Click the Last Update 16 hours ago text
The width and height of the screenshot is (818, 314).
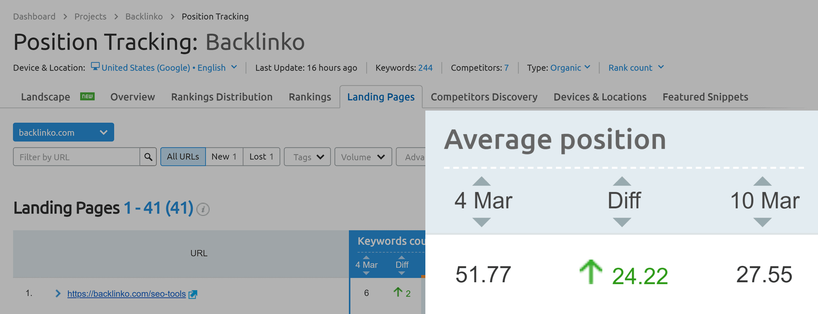click(x=306, y=68)
